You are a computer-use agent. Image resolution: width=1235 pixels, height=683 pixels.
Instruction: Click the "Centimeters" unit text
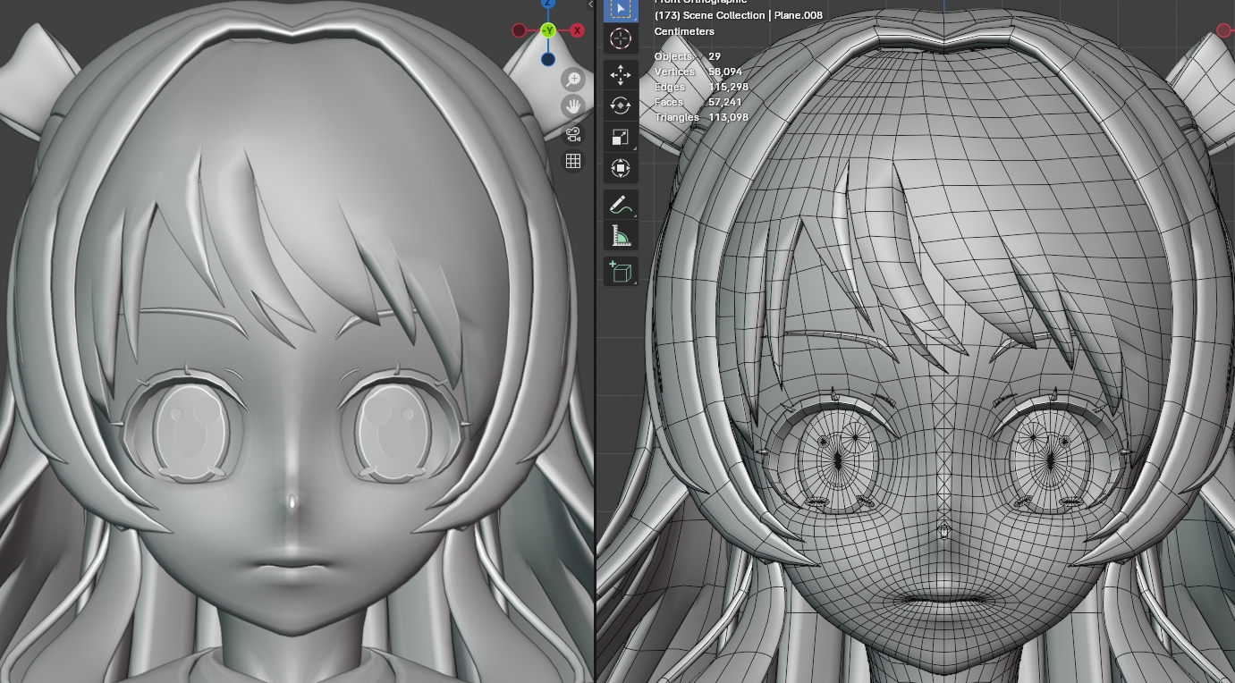coord(684,31)
